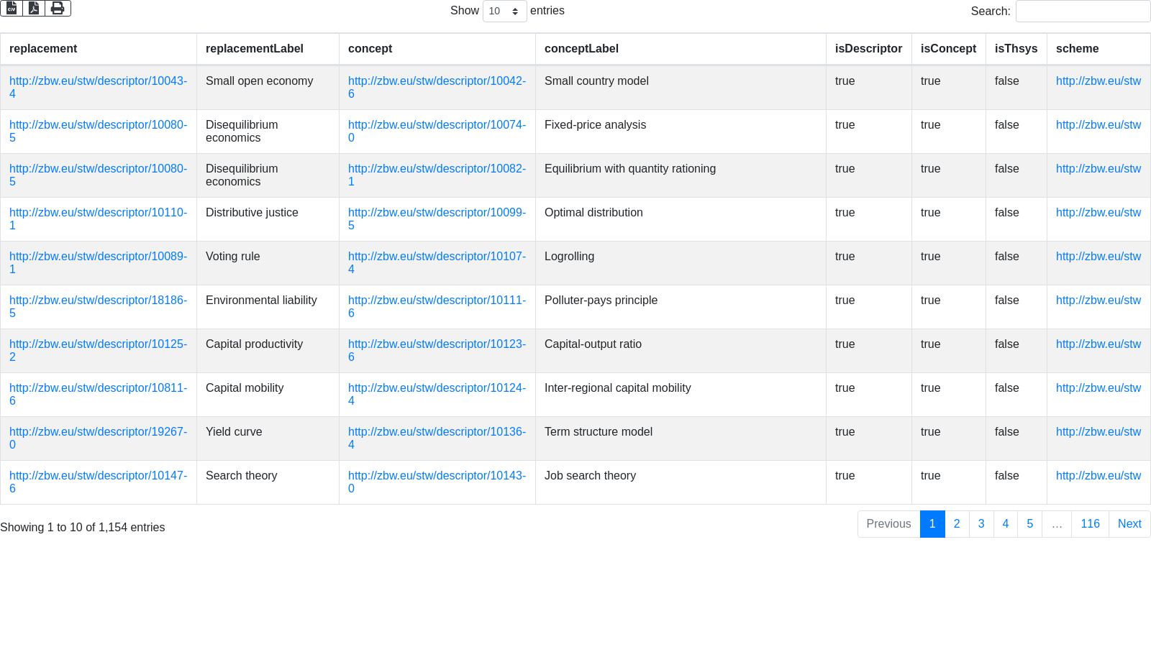Sort by the conceptLabel column header
The height and width of the screenshot is (647, 1151).
(x=681, y=49)
